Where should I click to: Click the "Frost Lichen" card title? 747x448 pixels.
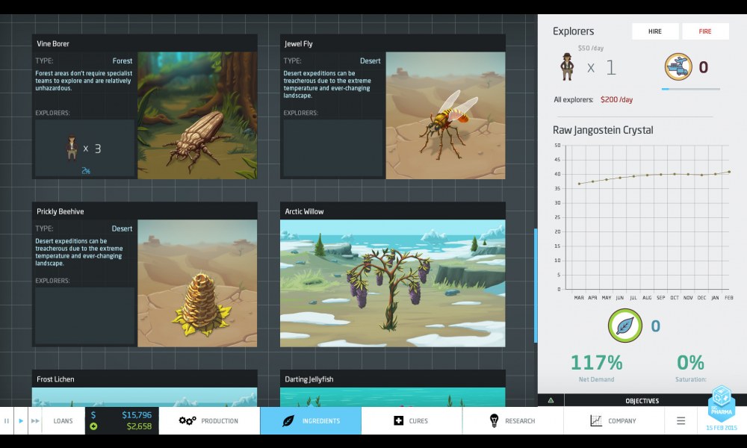pos(55,379)
